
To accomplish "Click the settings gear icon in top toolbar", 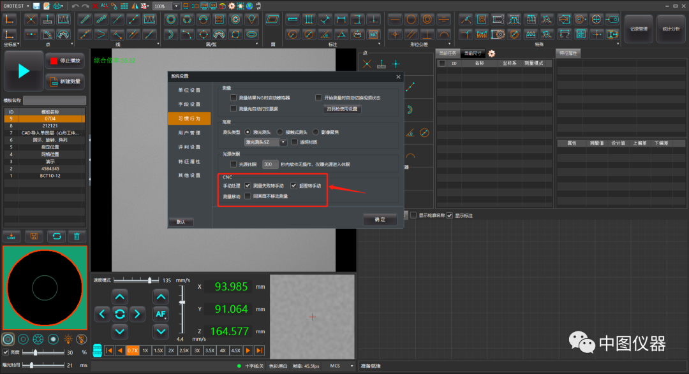I will 232,6.
